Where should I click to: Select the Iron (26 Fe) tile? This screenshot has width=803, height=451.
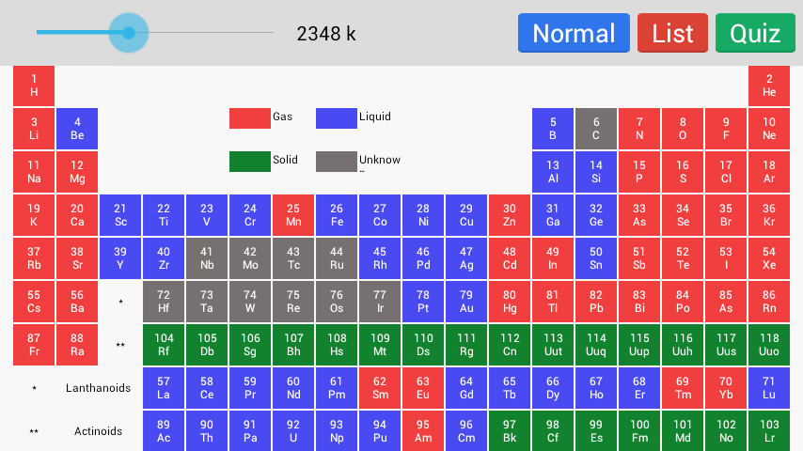pos(337,215)
